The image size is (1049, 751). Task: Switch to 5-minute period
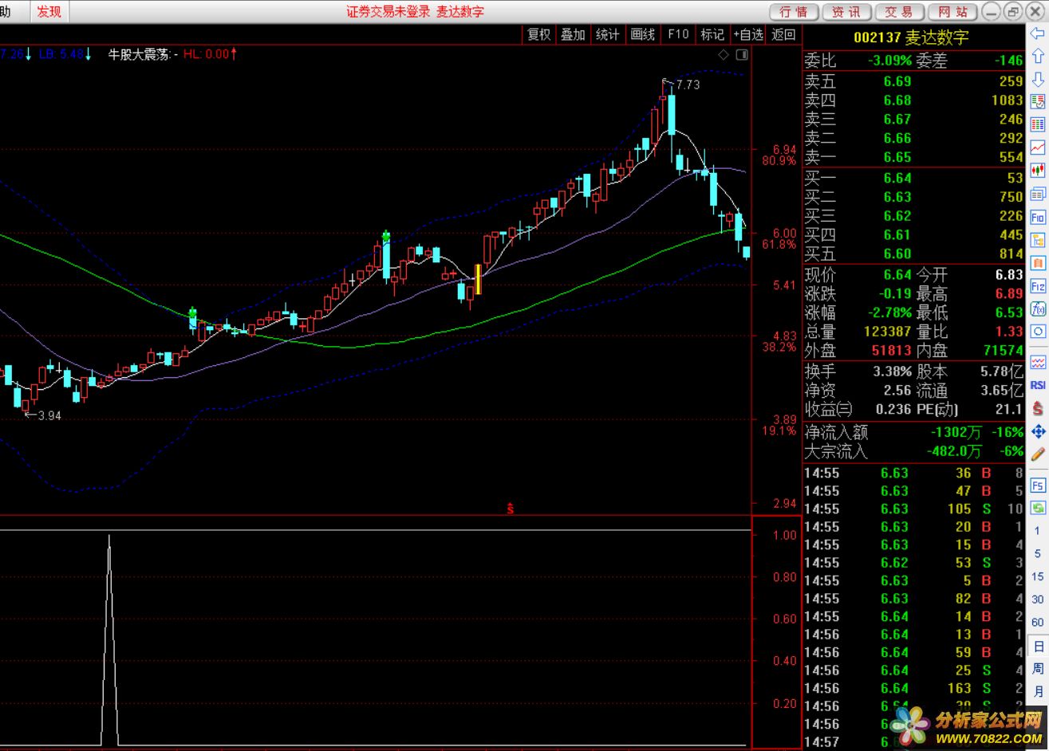tap(1038, 553)
